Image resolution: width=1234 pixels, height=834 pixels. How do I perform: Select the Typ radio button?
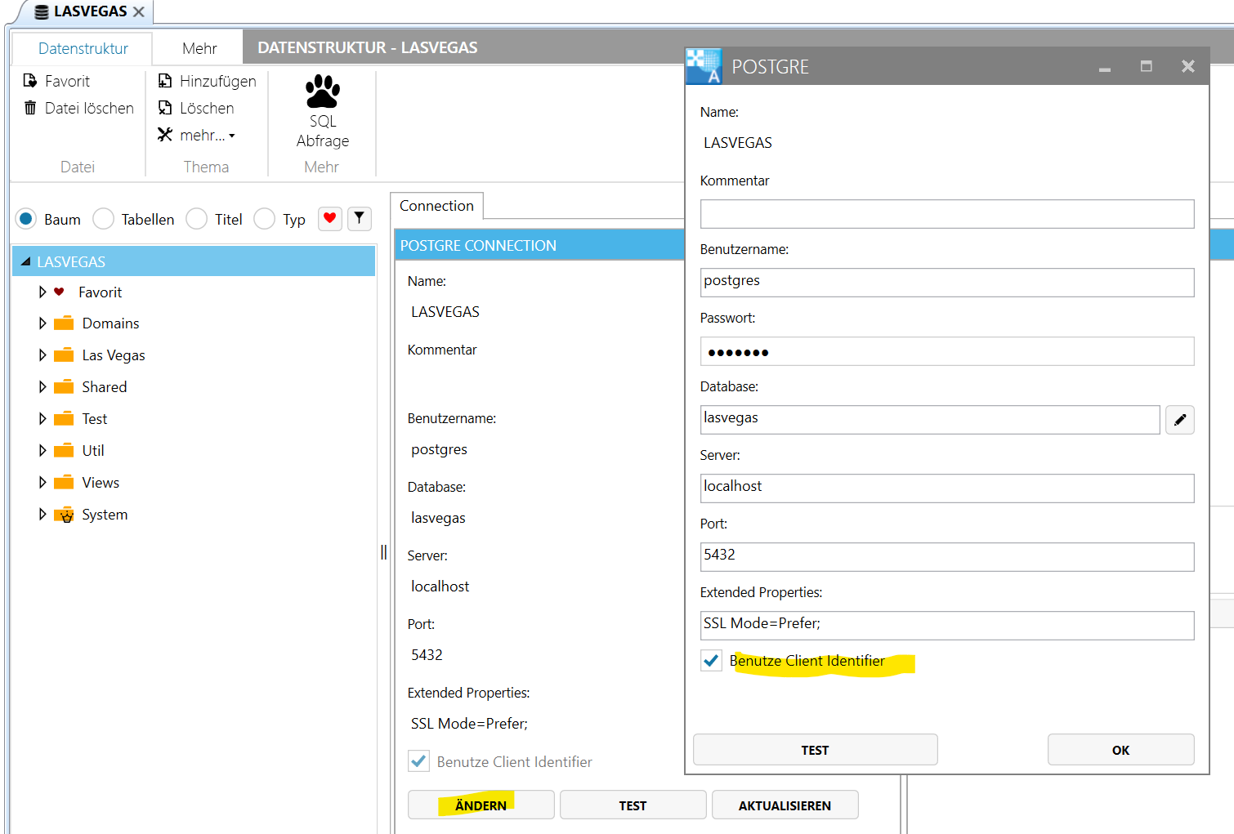click(264, 219)
